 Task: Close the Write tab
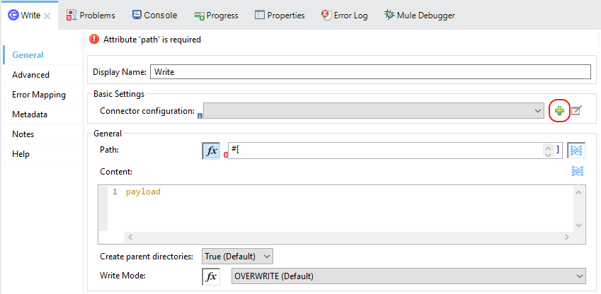point(47,16)
